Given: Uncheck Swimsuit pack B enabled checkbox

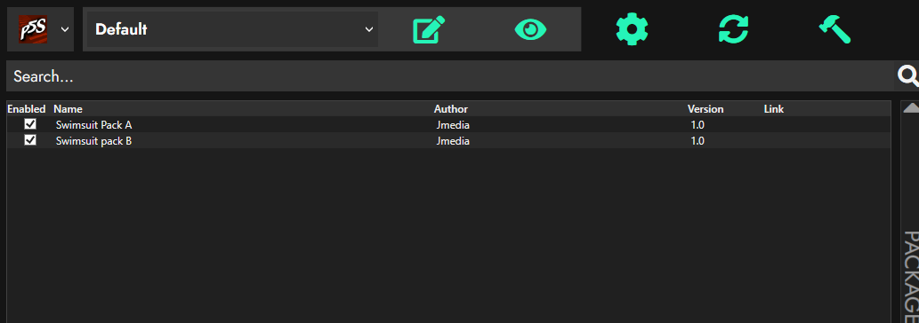Looking at the screenshot, I should pyautogui.click(x=30, y=140).
